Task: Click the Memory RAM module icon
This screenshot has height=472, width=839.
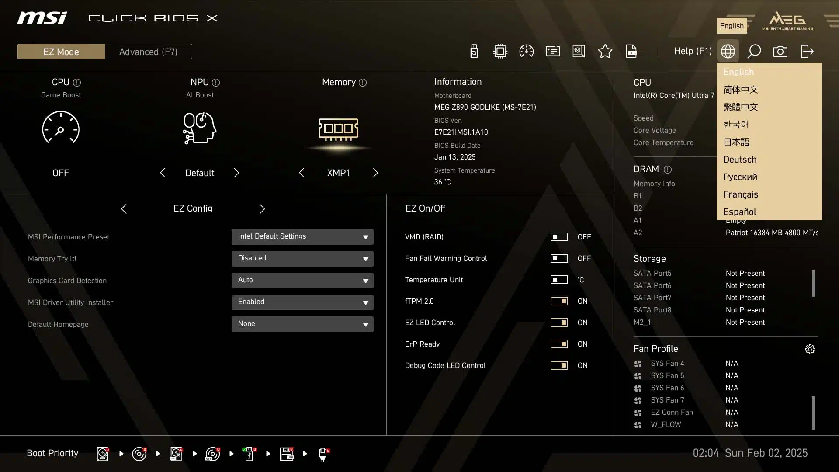Action: (339, 129)
